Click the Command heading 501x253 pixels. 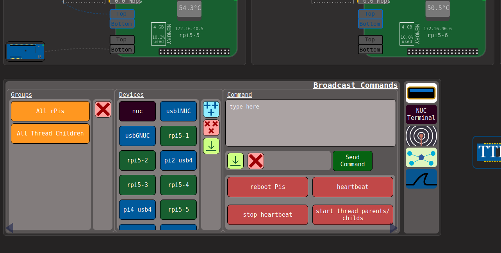point(239,94)
